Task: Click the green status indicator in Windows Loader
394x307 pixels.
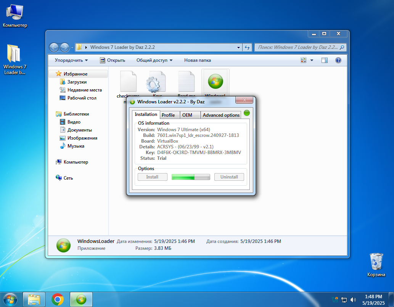Action: click(246, 113)
